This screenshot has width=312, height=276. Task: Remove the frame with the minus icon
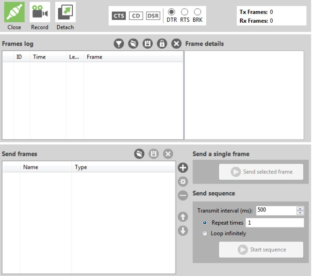[183, 196]
